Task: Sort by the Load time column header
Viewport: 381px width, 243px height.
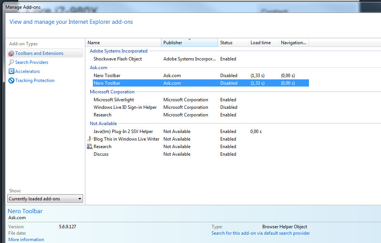Action: click(263, 43)
